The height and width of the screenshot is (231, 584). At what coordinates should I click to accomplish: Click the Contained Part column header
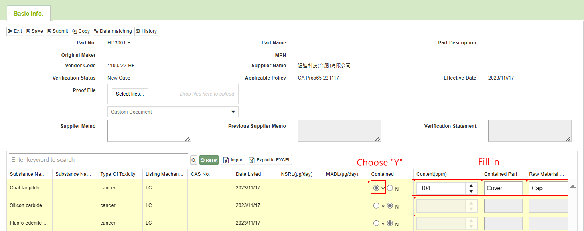(x=503, y=174)
